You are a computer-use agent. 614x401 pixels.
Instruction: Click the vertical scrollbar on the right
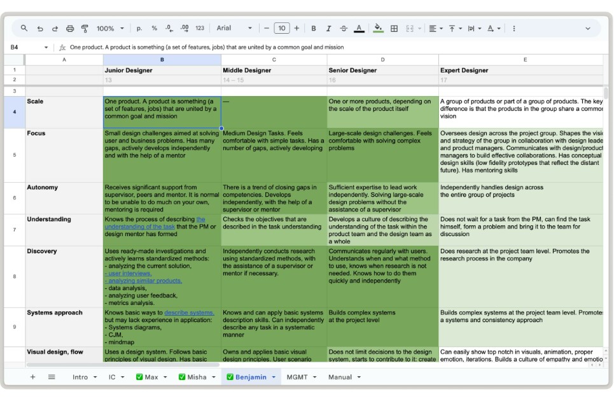pyautogui.click(x=606, y=93)
